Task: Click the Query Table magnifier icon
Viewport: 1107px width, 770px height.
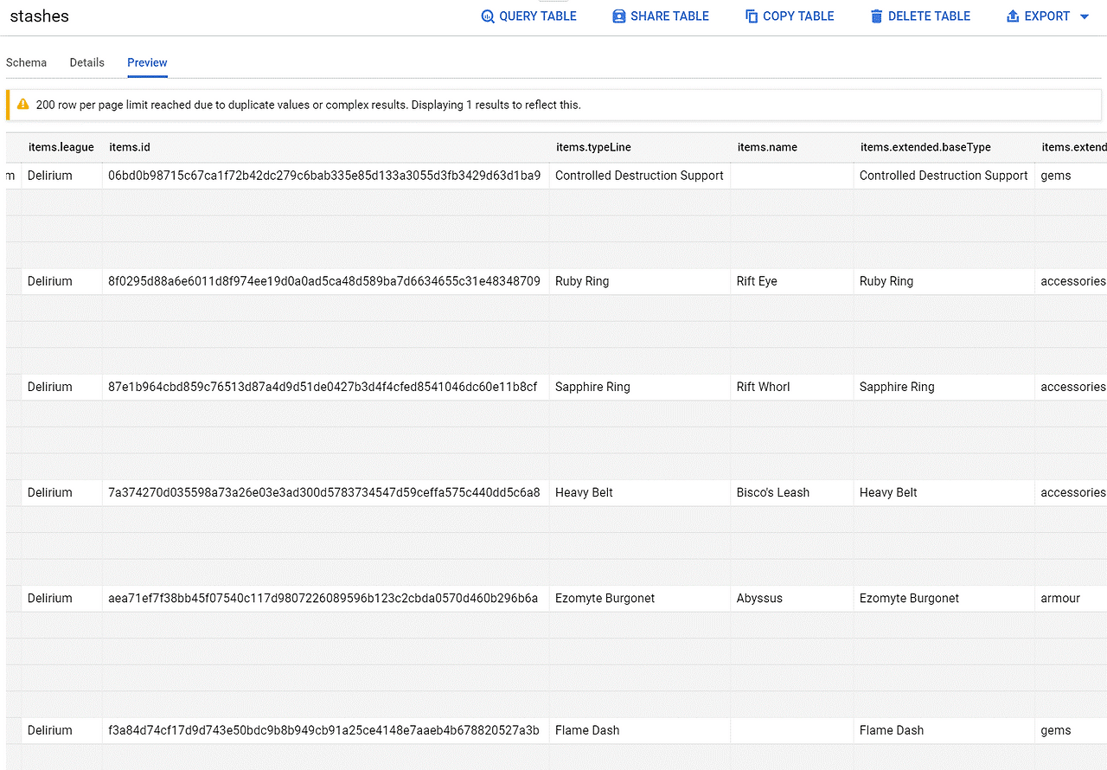Action: (488, 16)
